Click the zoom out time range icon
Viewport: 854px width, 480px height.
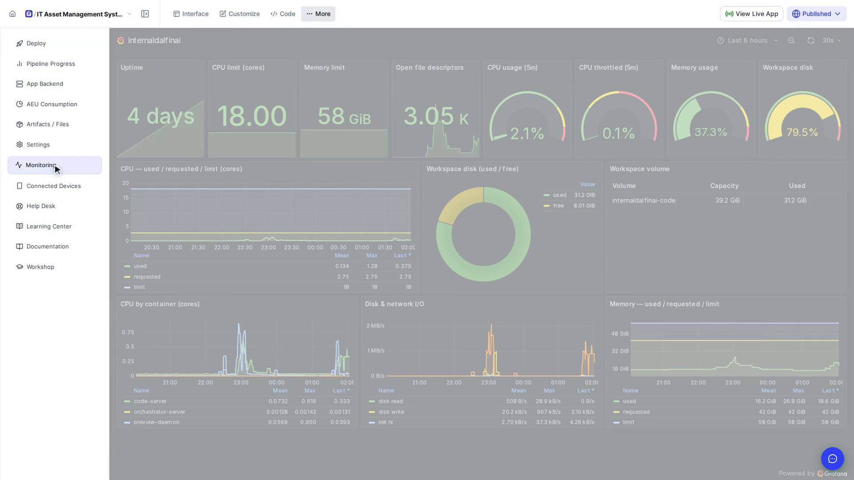coord(791,40)
